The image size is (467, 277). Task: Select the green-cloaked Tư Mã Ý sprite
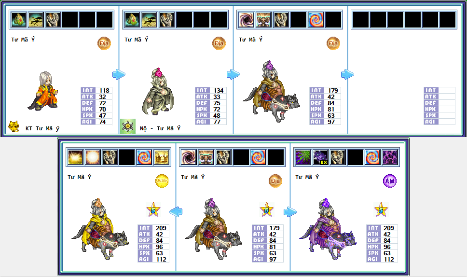(x=158, y=91)
